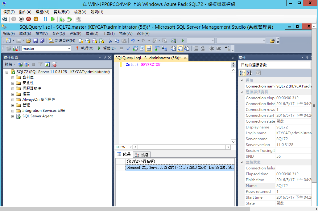
Task: Open the 剪貼簿(C) menu in VM window
Action: (x=61, y=12)
